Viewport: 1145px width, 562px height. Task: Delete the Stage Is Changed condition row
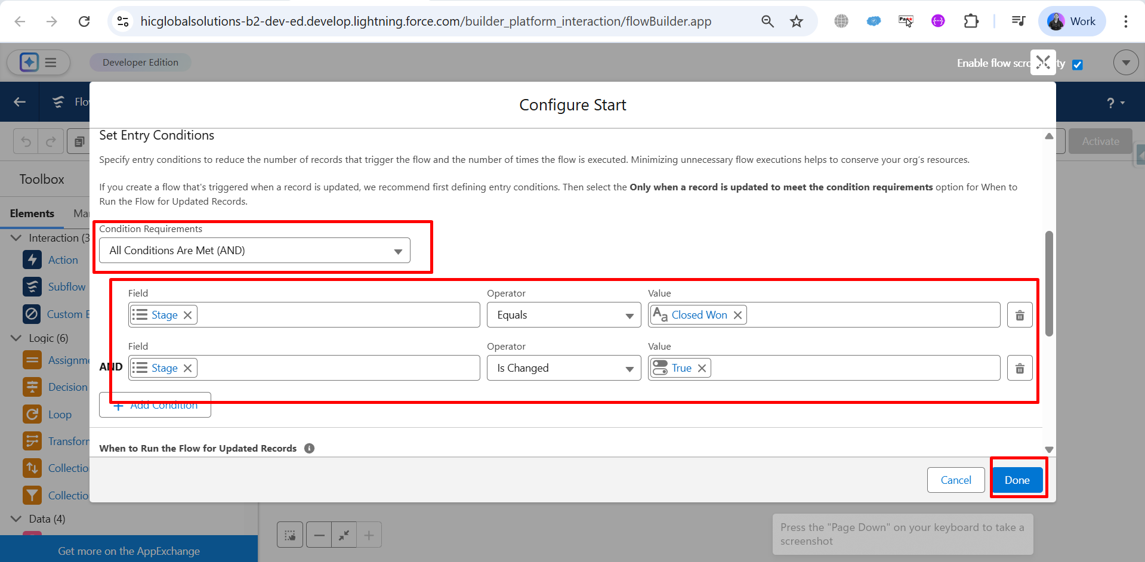click(1020, 368)
